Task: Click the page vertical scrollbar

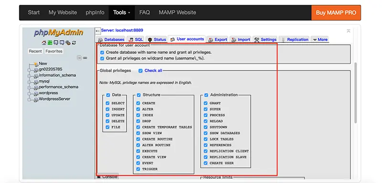Action: pos(355,92)
